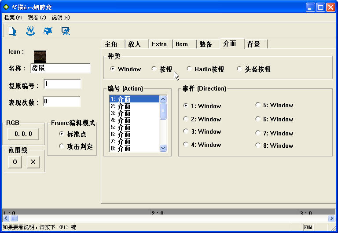Image resolution: width=338 pixels, height=233 pixels.
Task: Click the timeline horizontal scrollbar thumb
Action: (x=13, y=218)
